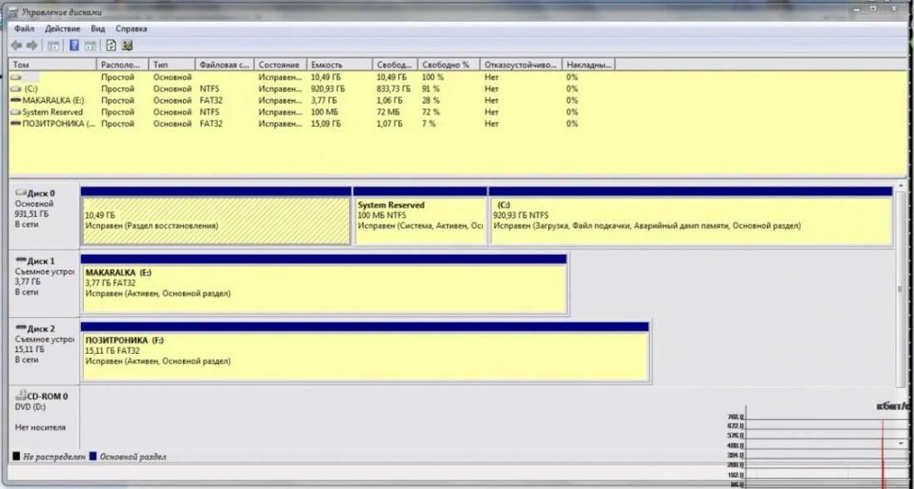Sort by the Свобод... column header
914x489 pixels.
point(395,65)
